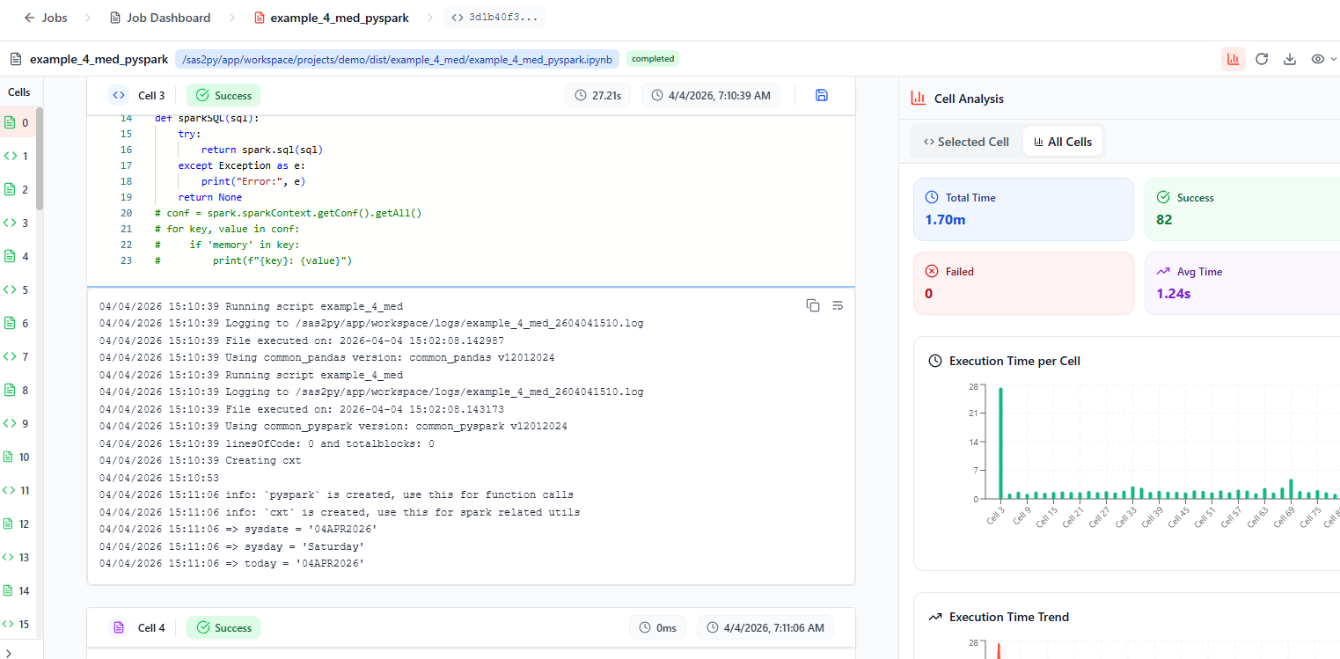Click the refresh icon in the header

point(1261,59)
